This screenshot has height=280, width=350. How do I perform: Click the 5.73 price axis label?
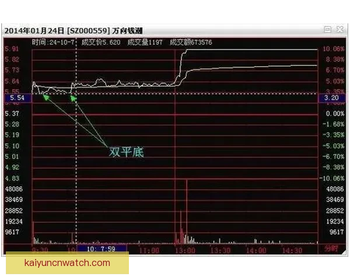point(12,70)
